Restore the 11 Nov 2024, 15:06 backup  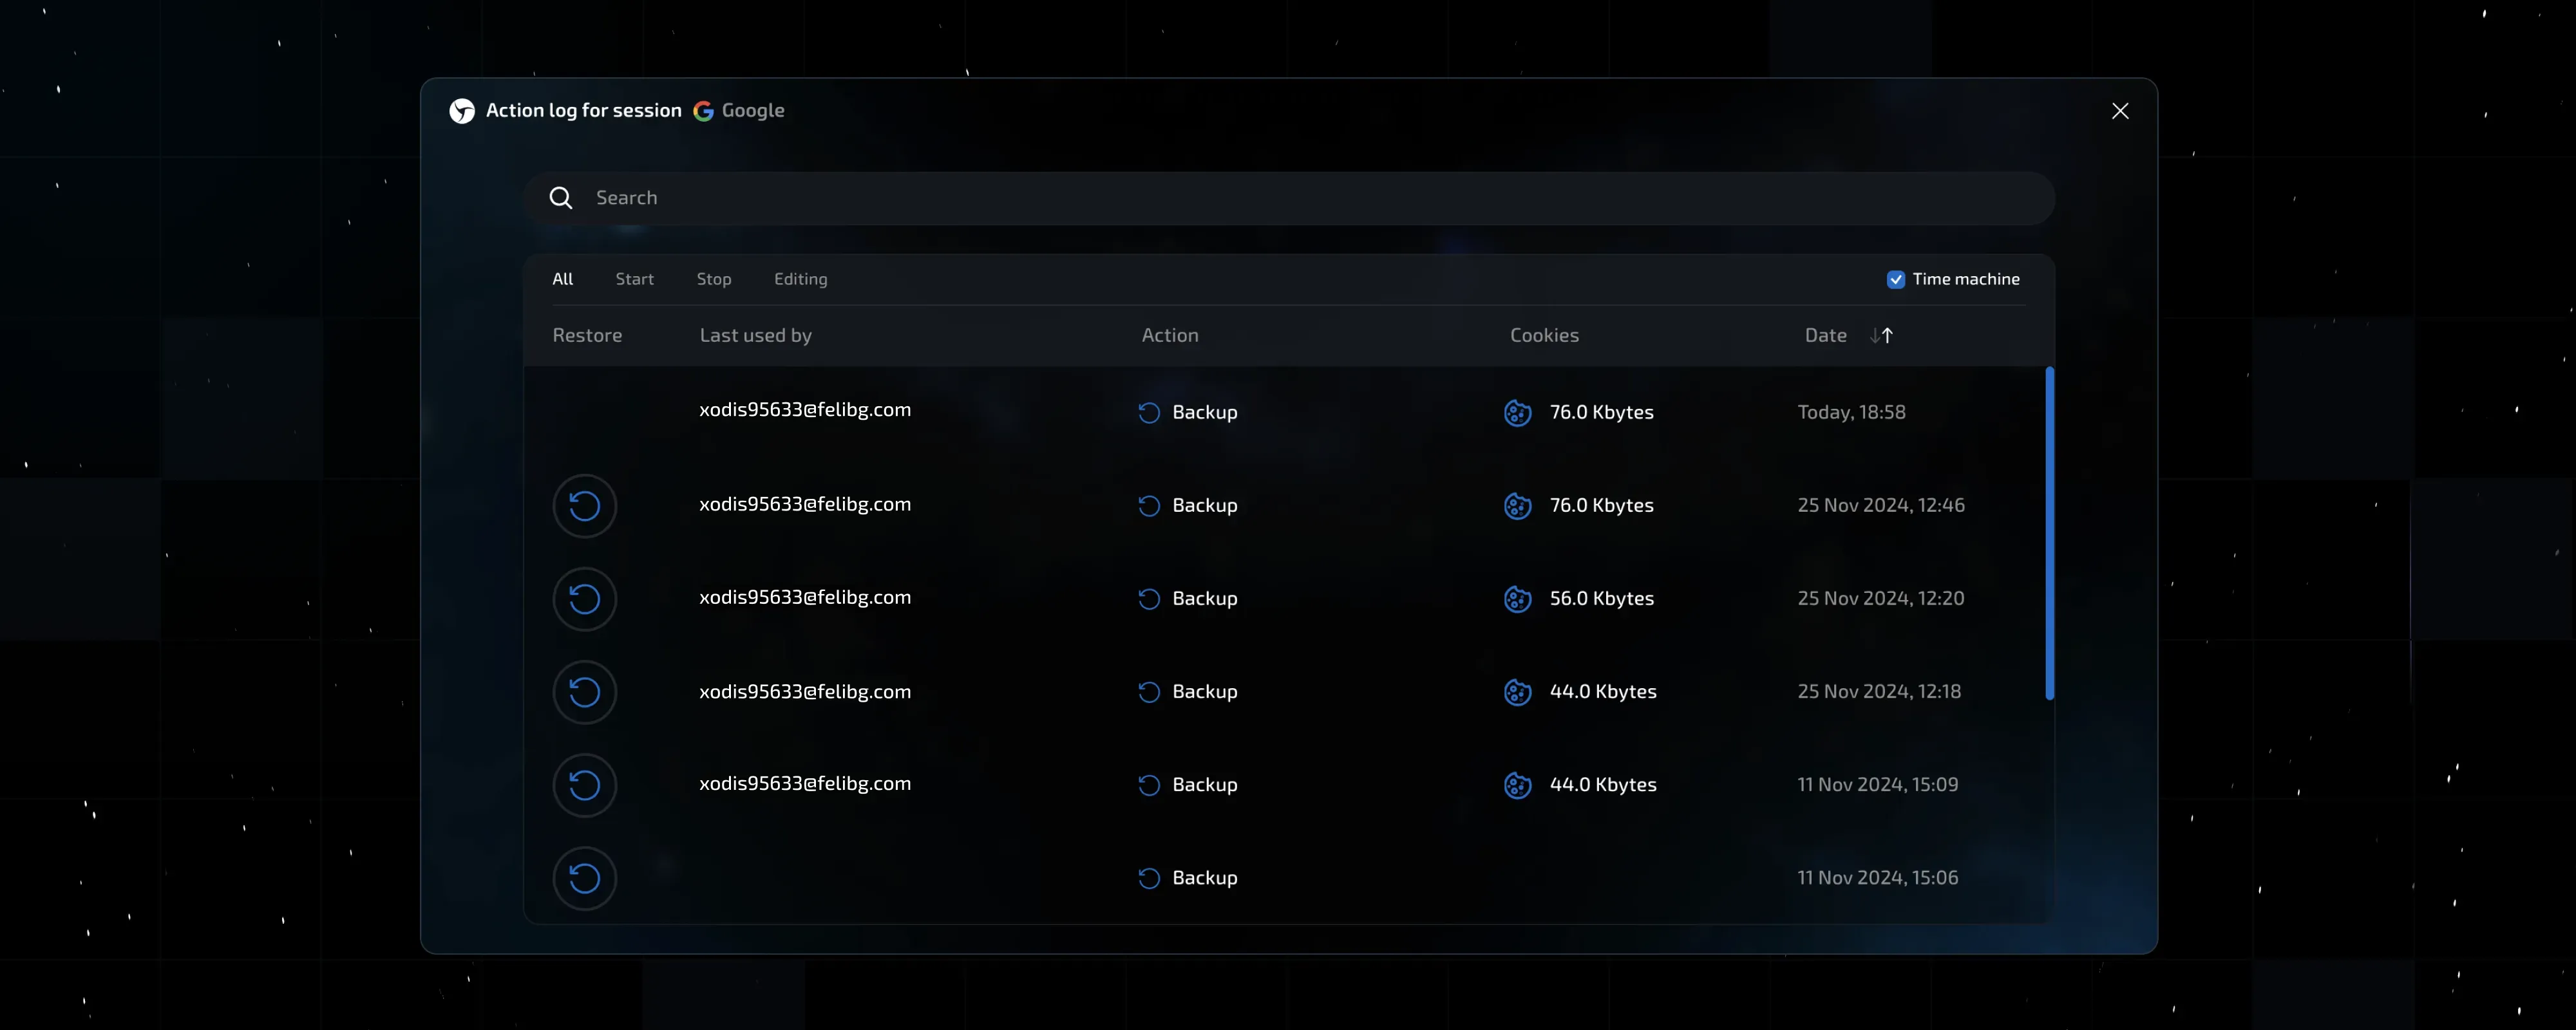584,878
